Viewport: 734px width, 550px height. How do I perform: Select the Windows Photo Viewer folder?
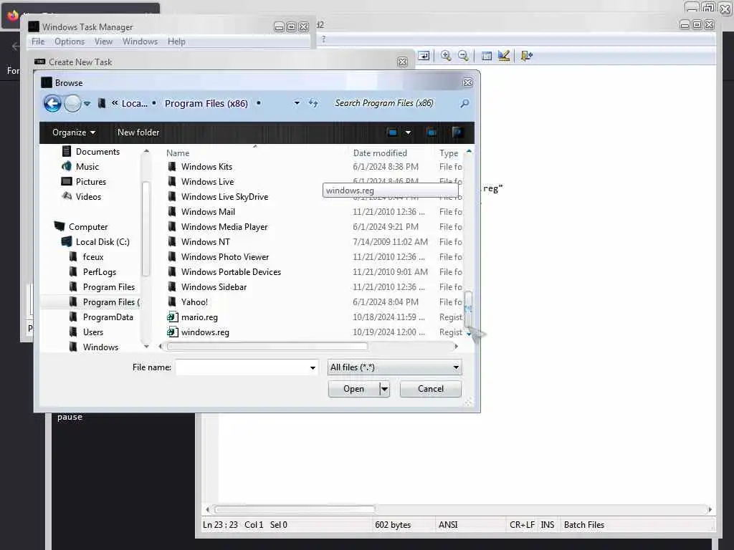click(x=225, y=257)
